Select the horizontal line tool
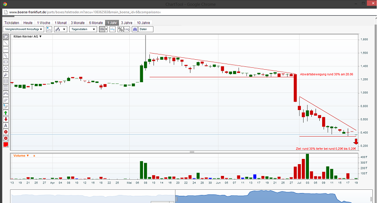The width and height of the screenshot is (379, 203). [x=6, y=49]
